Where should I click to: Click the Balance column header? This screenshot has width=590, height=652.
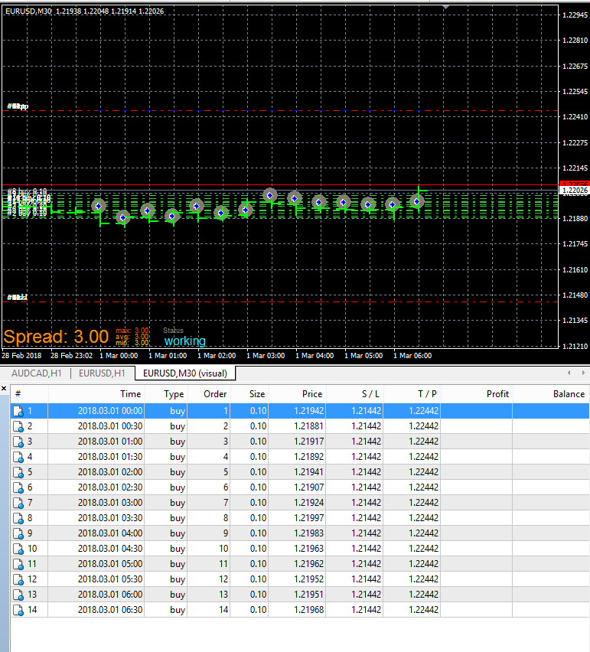point(551,394)
